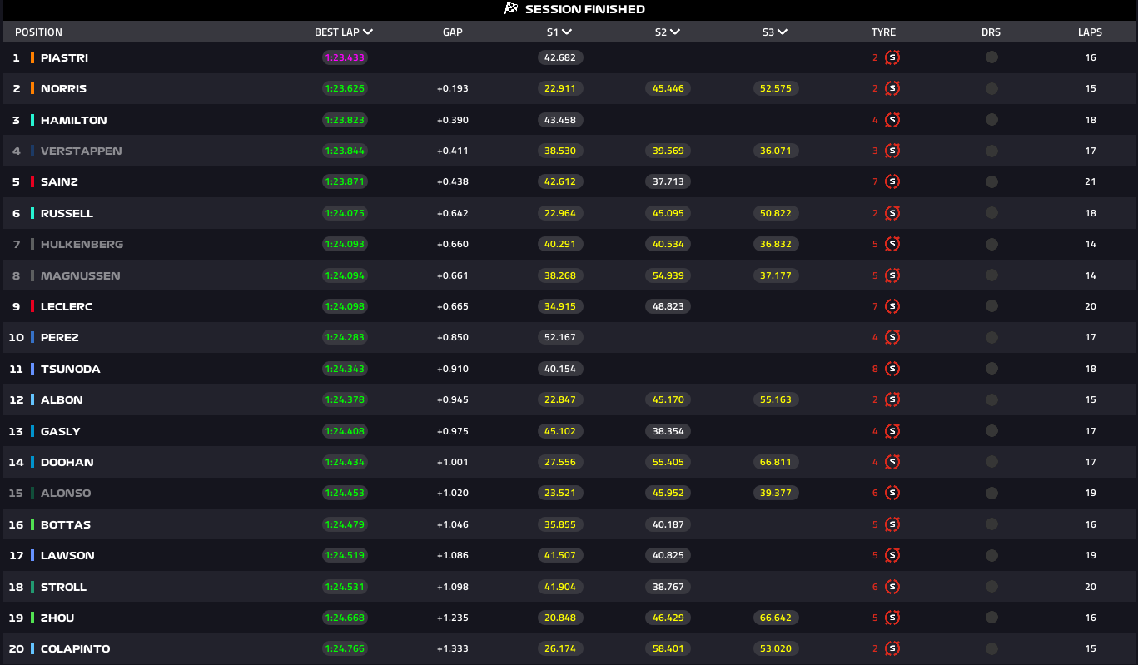Click the soft tyre icon in Stroll's row
The image size is (1138, 665).
(892, 587)
